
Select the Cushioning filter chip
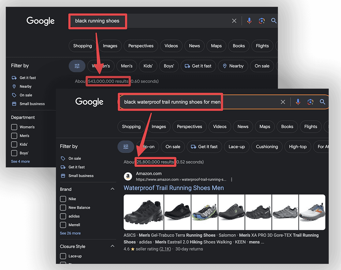click(267, 147)
